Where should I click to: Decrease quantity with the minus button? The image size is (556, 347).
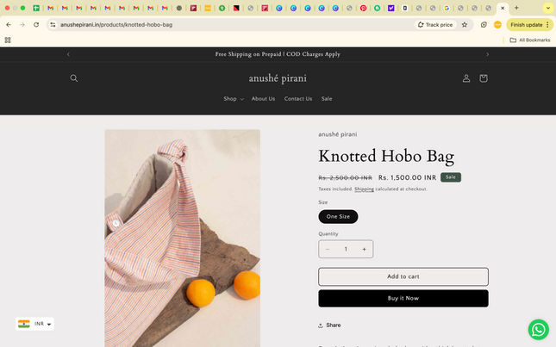(x=328, y=250)
